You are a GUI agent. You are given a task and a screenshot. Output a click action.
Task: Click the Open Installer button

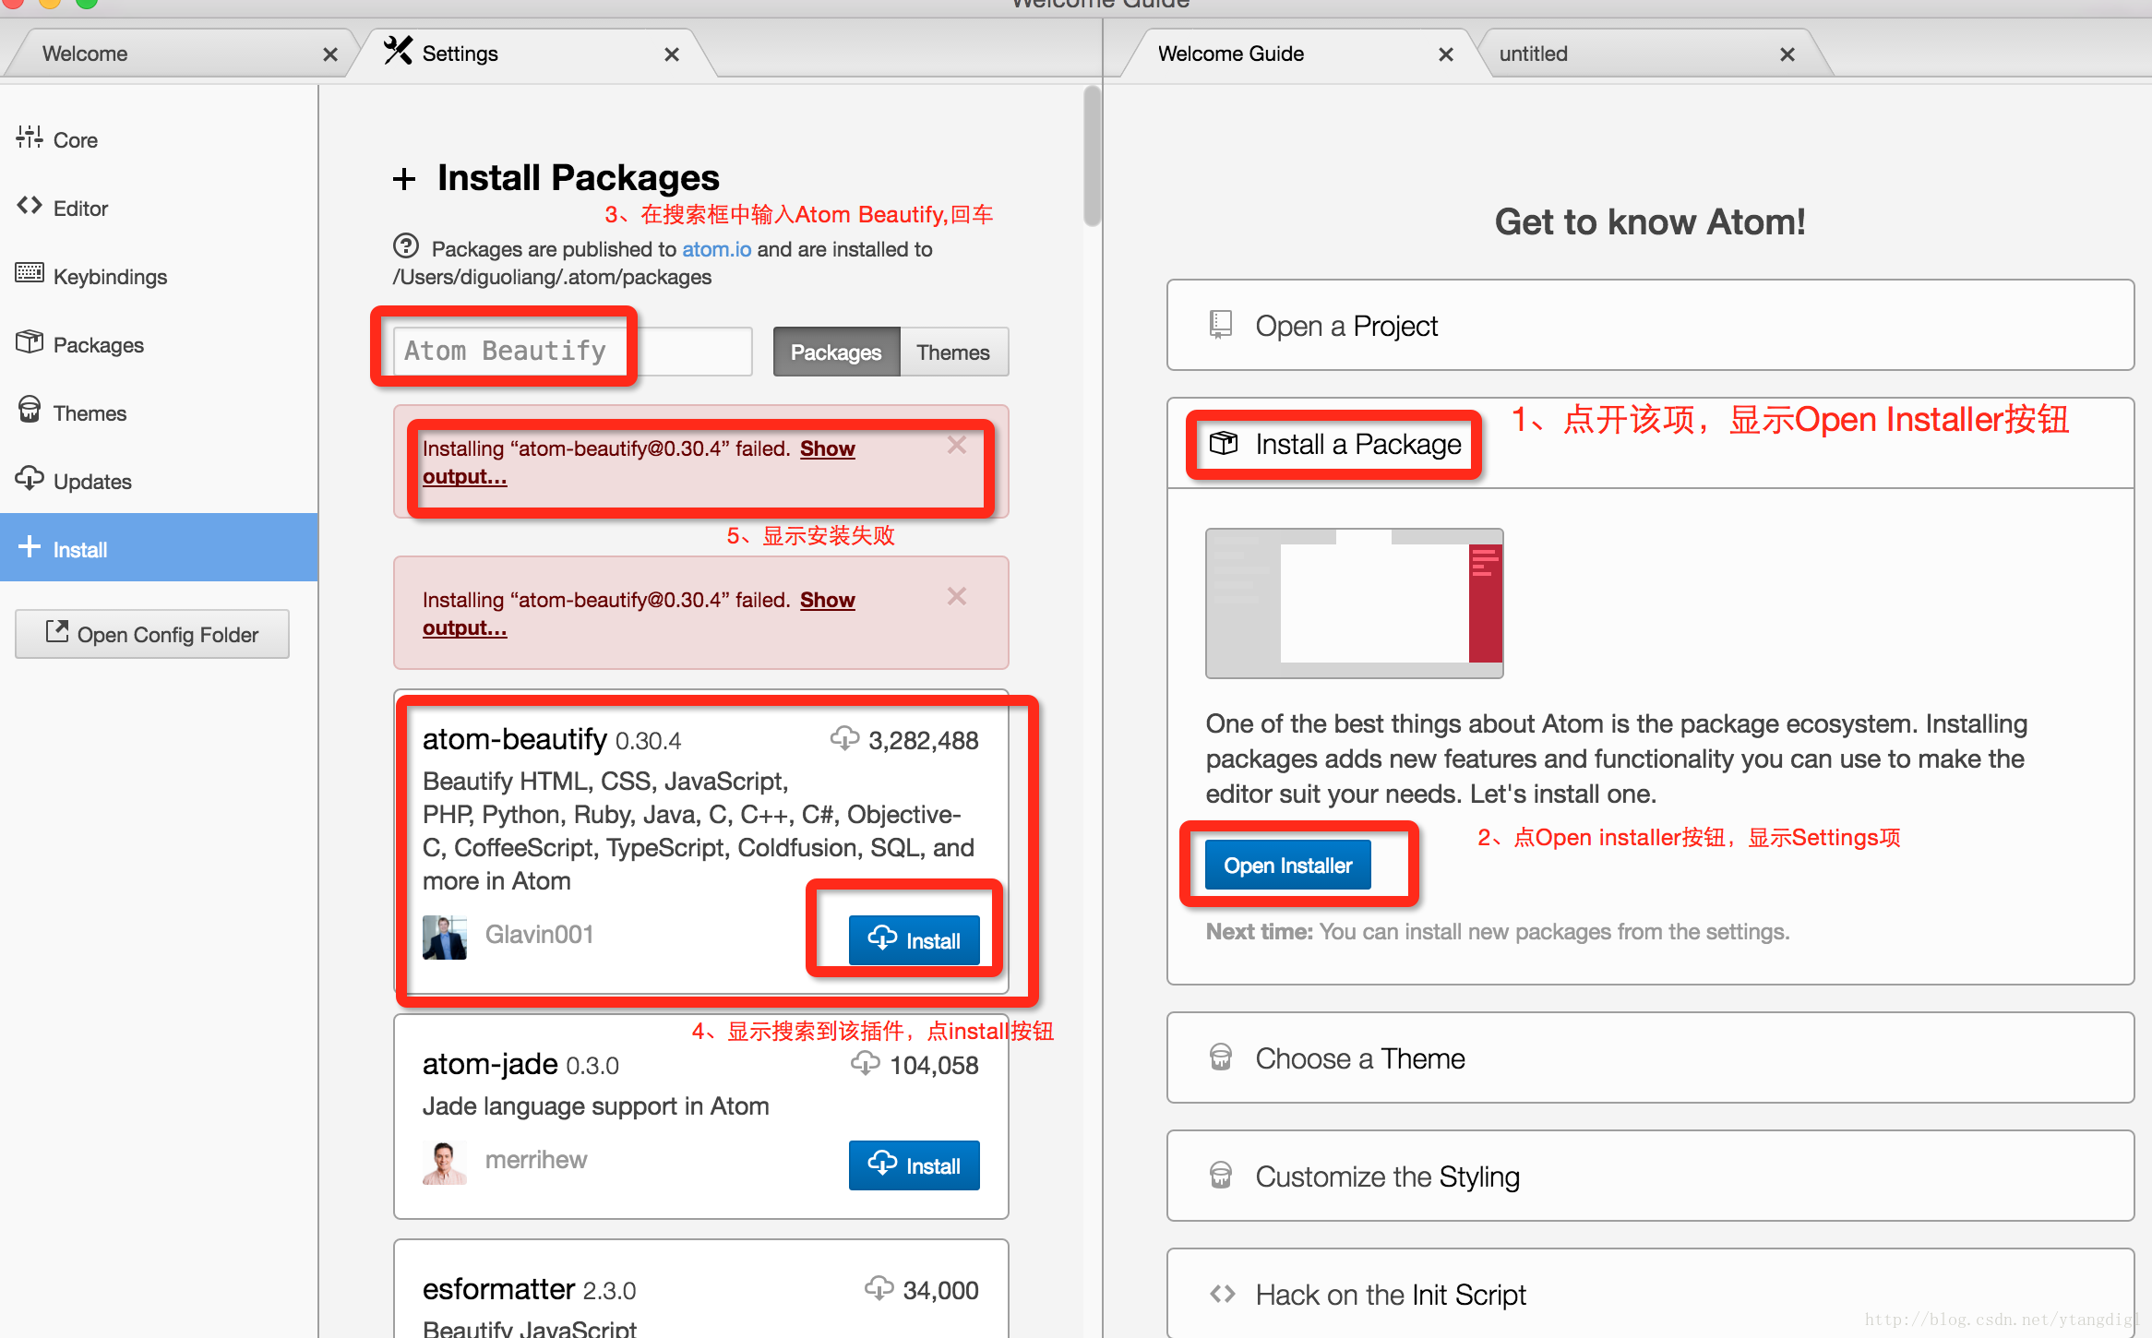(1287, 865)
